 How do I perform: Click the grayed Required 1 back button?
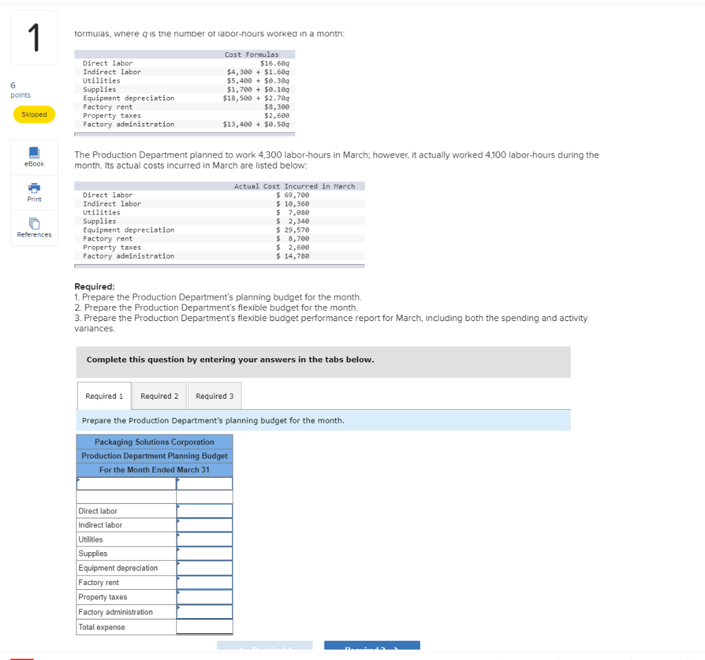(x=264, y=648)
